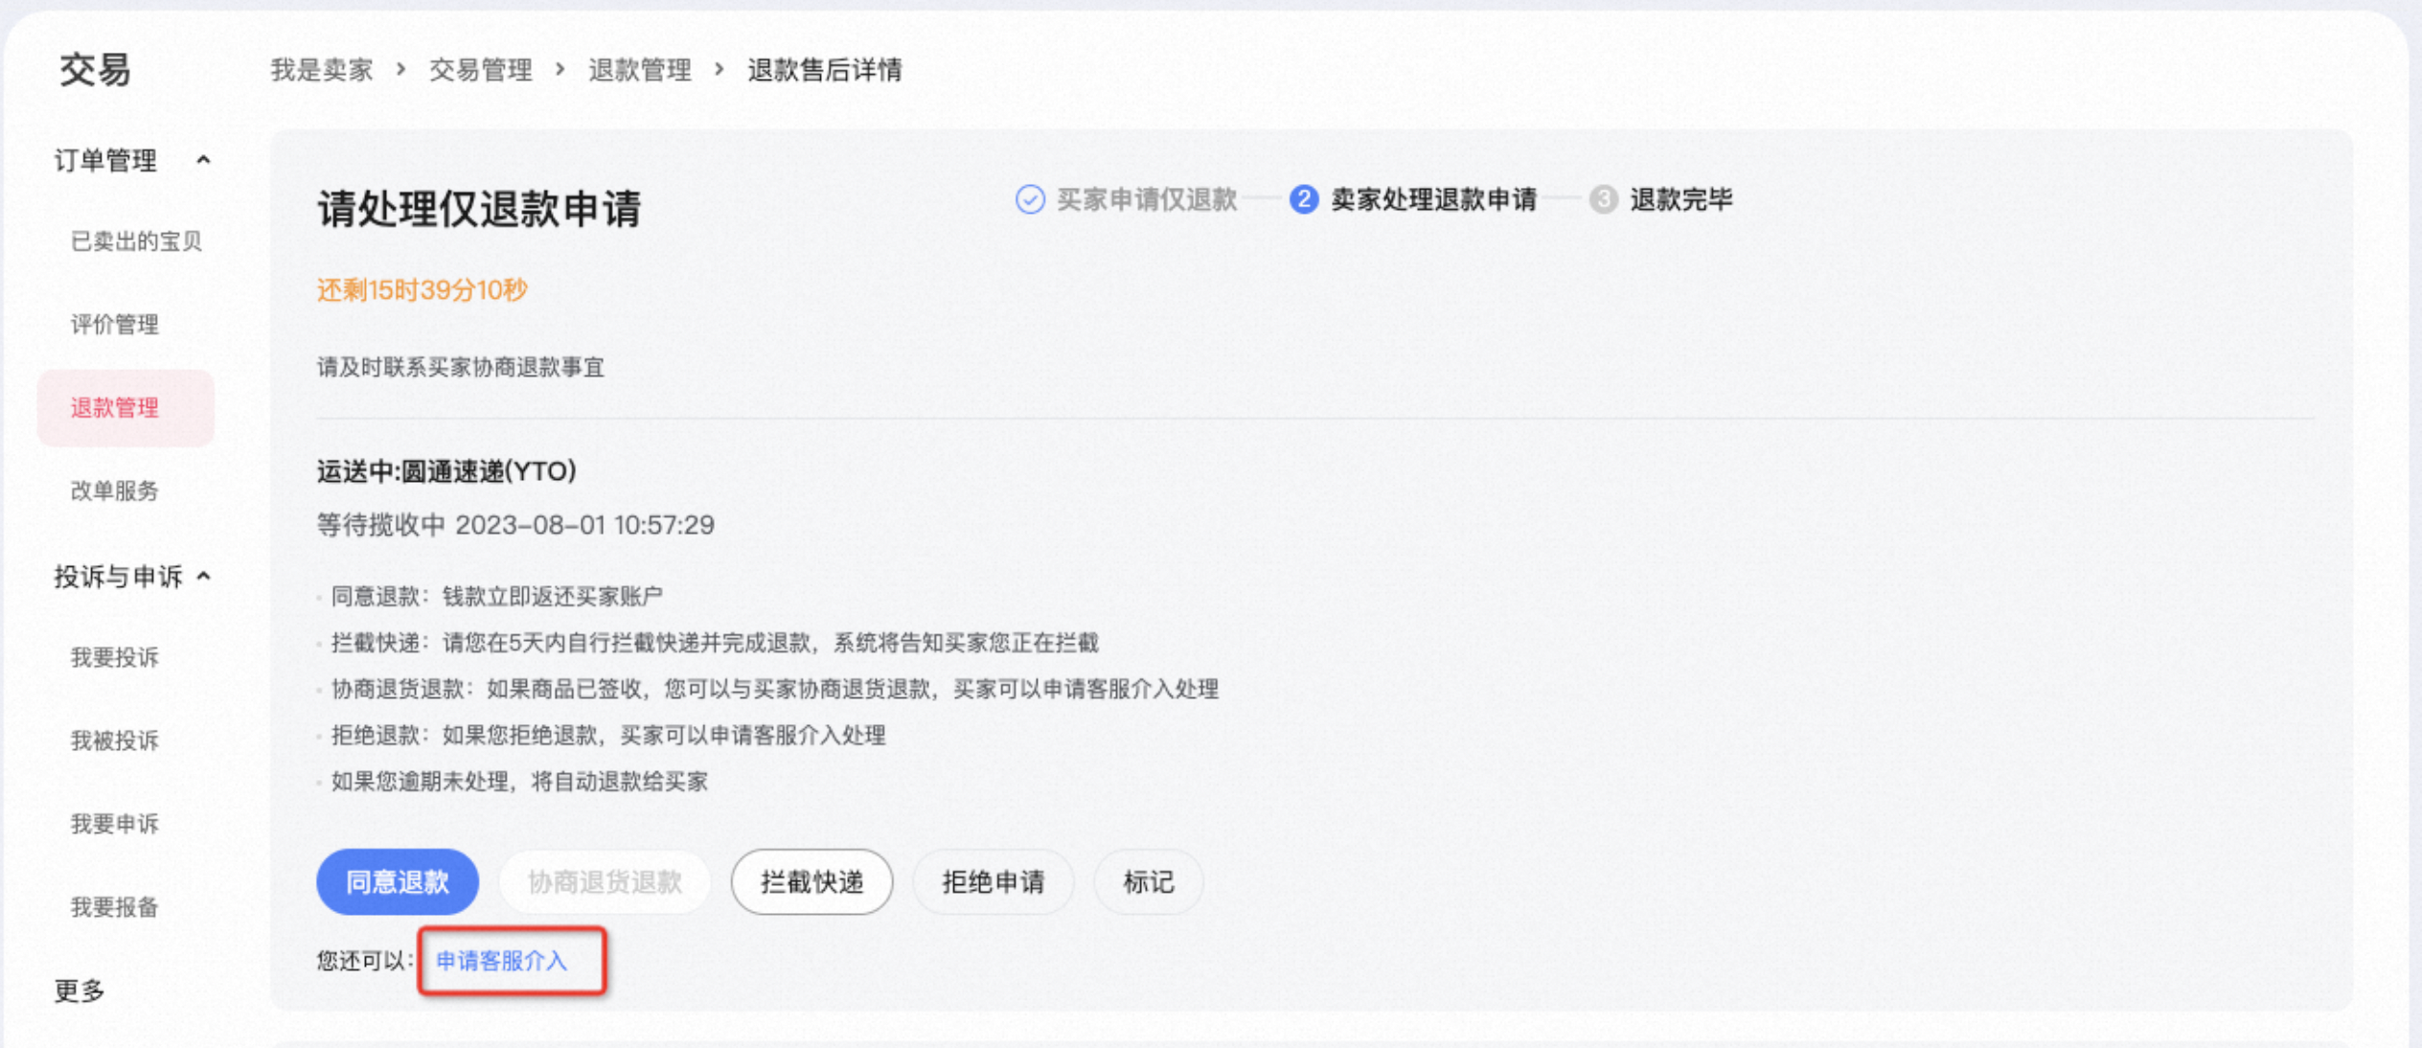
Task: Click the step 2 circle icon
Action: pos(1304,199)
